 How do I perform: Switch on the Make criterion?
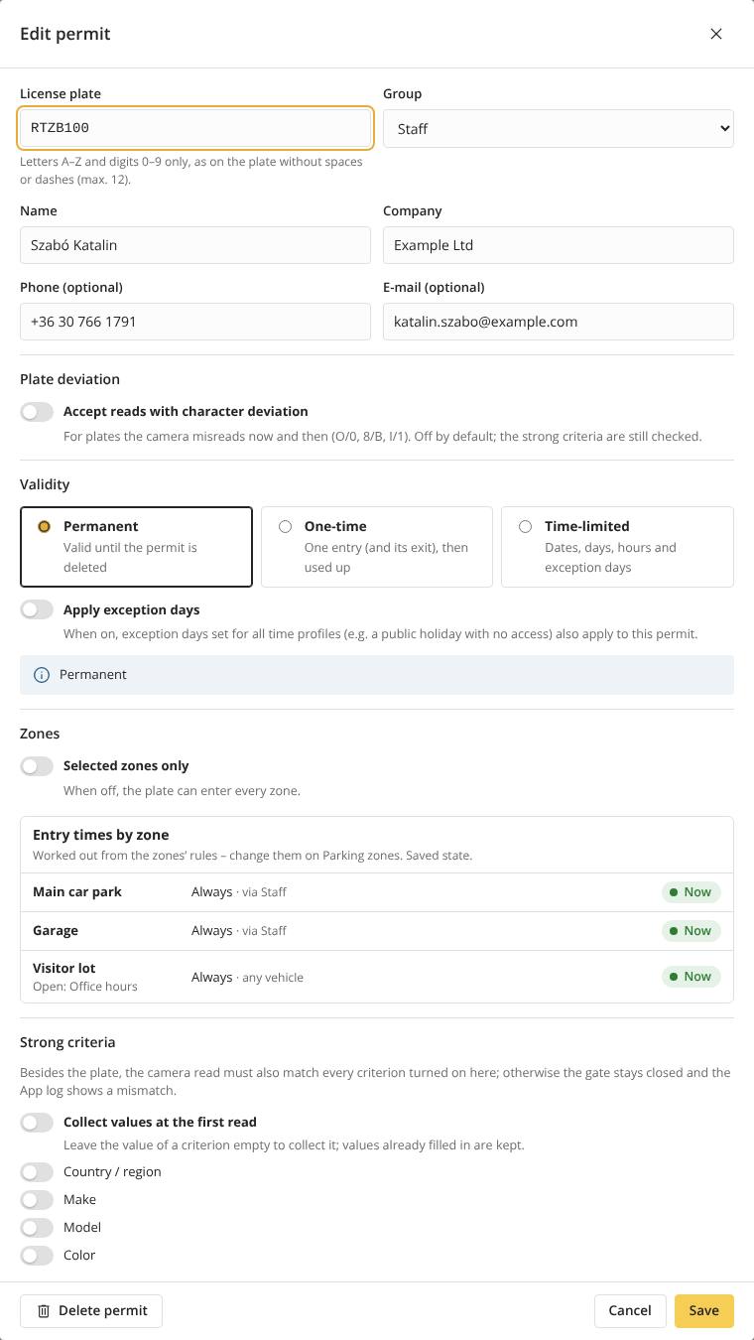point(37,1200)
